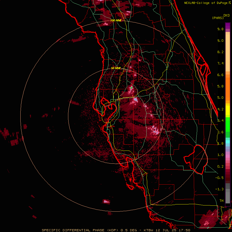Click the NEXLAB-College of DuPage label
The image size is (232, 232).
[206, 3]
